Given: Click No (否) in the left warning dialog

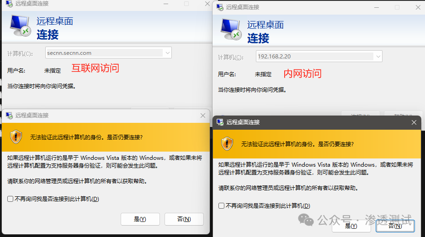Looking at the screenshot, I should tap(184, 219).
